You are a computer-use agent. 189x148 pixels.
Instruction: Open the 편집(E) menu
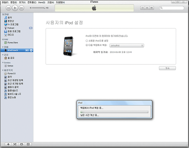click(x=14, y=2)
